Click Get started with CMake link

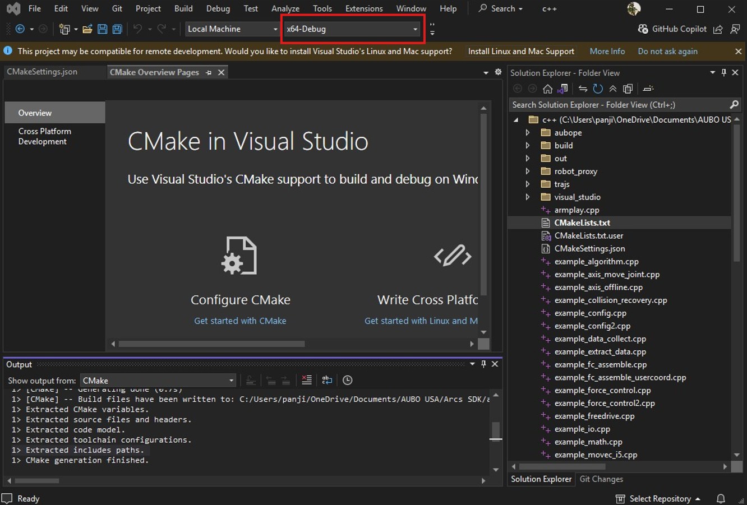click(x=240, y=321)
